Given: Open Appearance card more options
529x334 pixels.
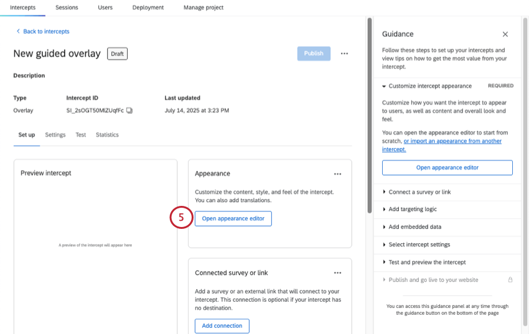Looking at the screenshot, I should (337, 174).
